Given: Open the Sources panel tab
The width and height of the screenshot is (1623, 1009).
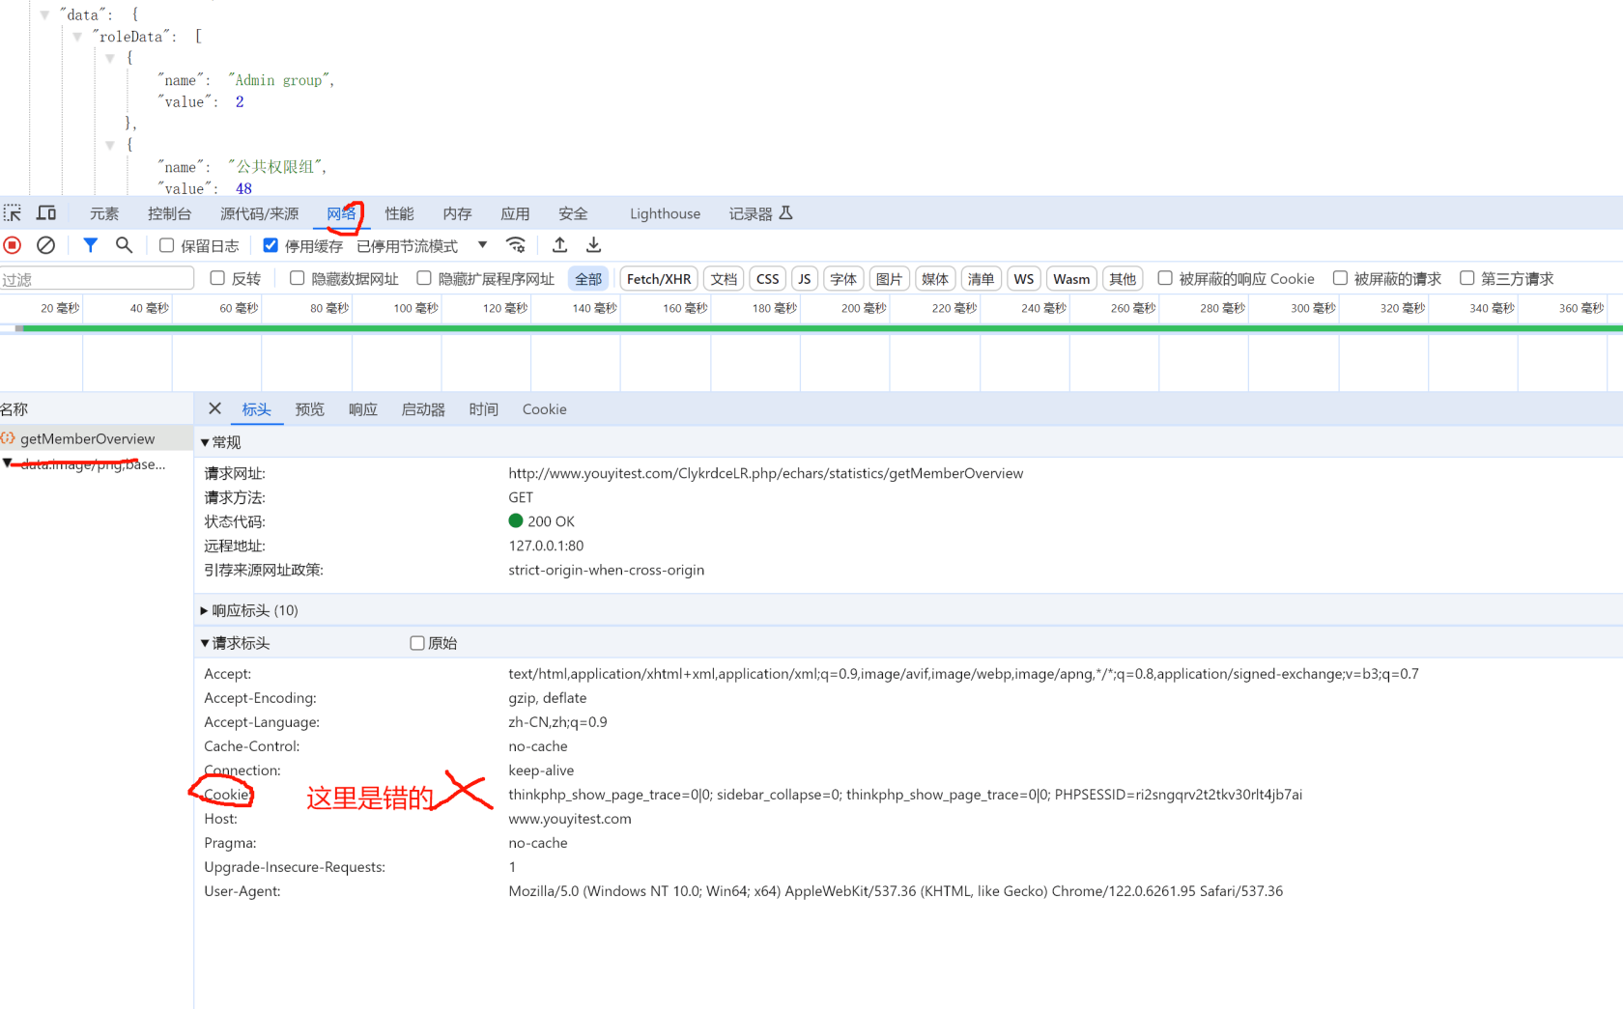Looking at the screenshot, I should pyautogui.click(x=259, y=213).
